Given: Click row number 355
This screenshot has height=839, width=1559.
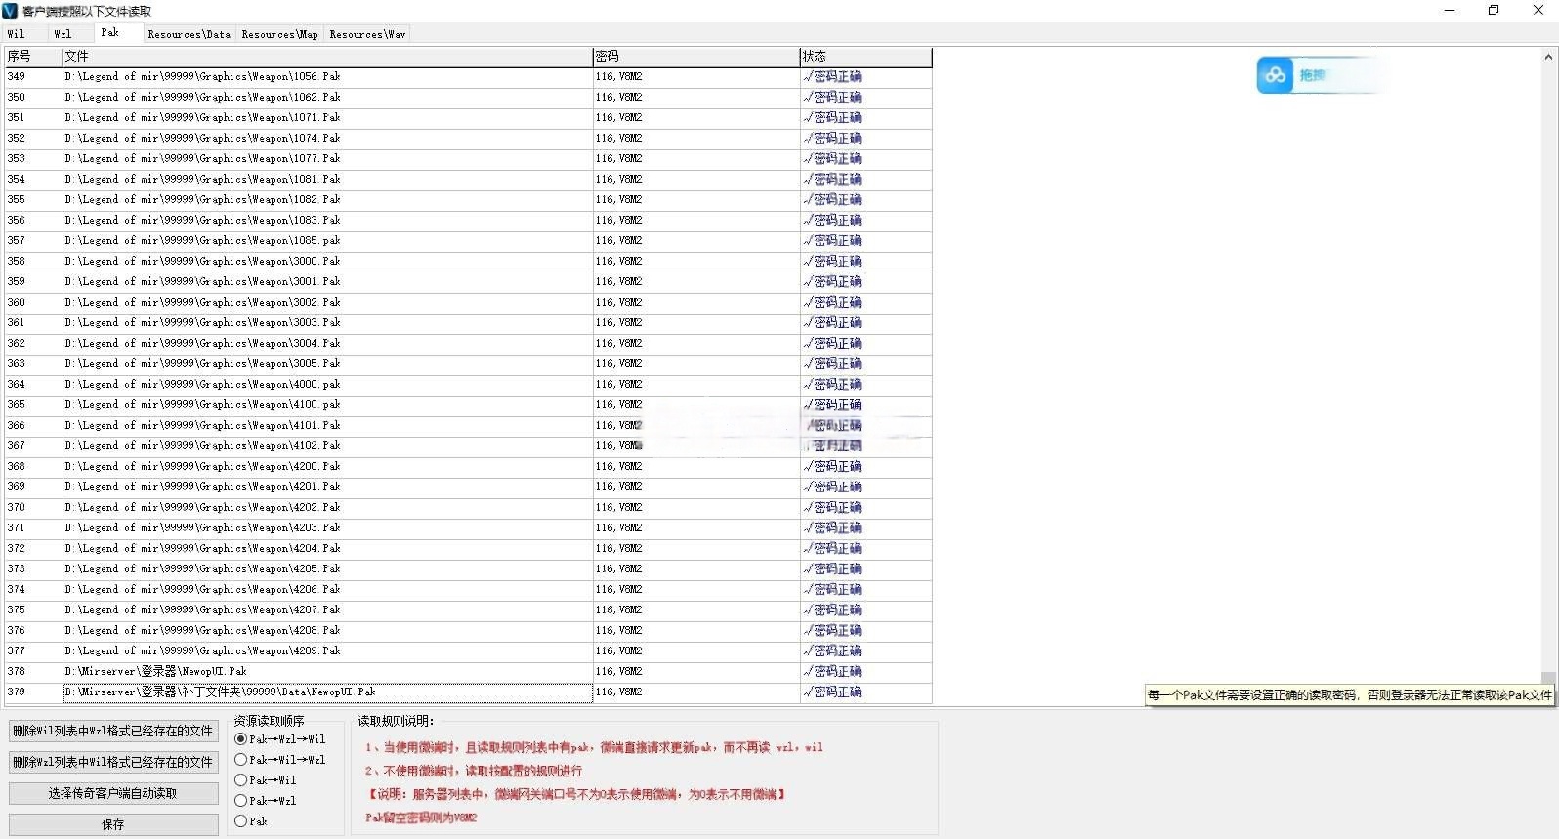Looking at the screenshot, I should coord(17,199).
